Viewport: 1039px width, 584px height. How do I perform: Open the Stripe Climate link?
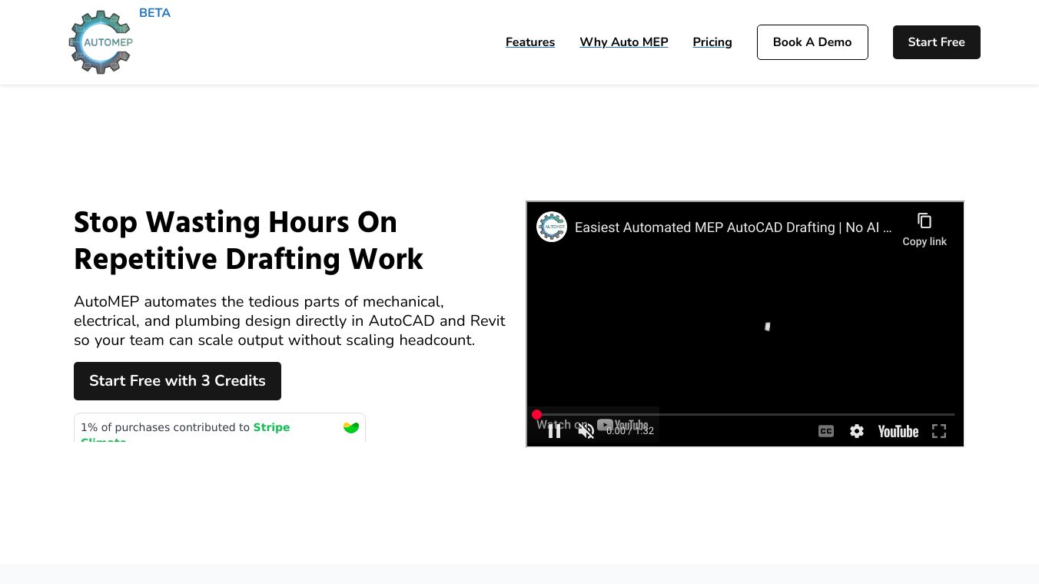(x=271, y=428)
